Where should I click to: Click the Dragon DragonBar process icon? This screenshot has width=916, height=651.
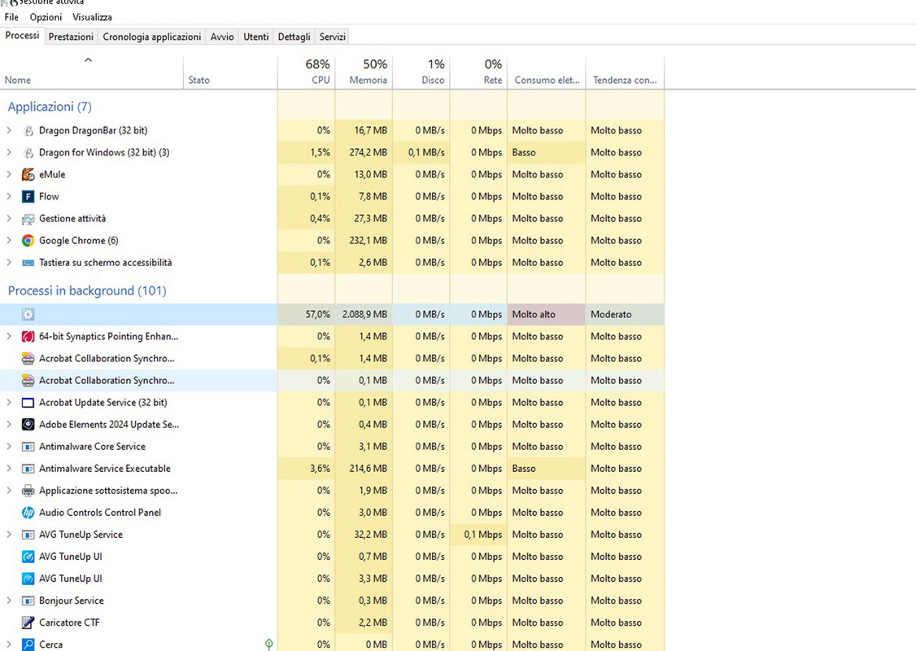pyautogui.click(x=28, y=131)
